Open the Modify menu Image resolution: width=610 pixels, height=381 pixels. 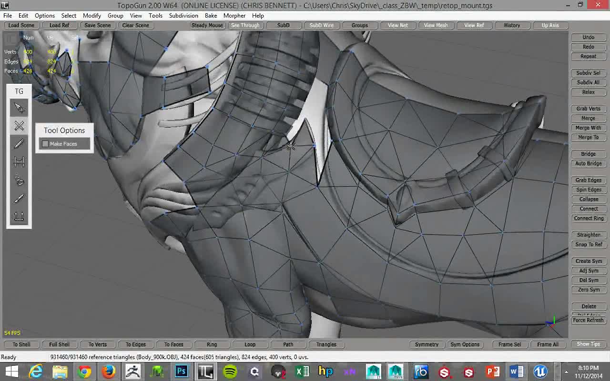[91, 15]
